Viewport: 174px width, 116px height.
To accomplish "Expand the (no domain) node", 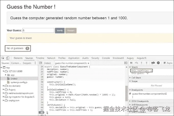I will 3,86.
